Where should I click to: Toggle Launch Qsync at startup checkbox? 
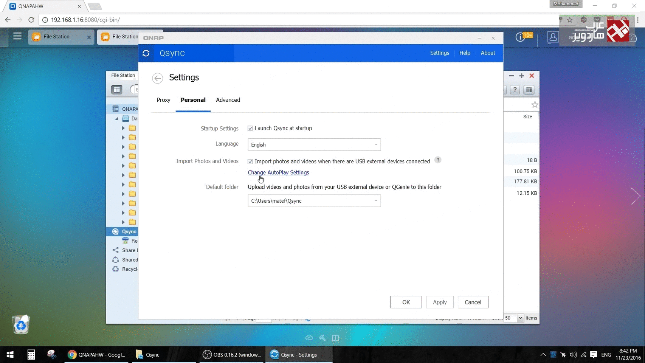[250, 128]
